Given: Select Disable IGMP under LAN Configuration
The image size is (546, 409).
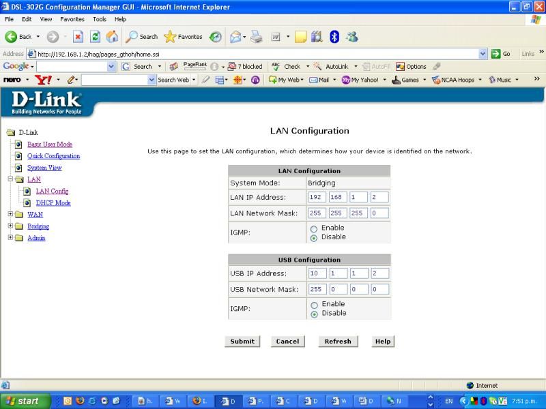Looking at the screenshot, I should [314, 238].
